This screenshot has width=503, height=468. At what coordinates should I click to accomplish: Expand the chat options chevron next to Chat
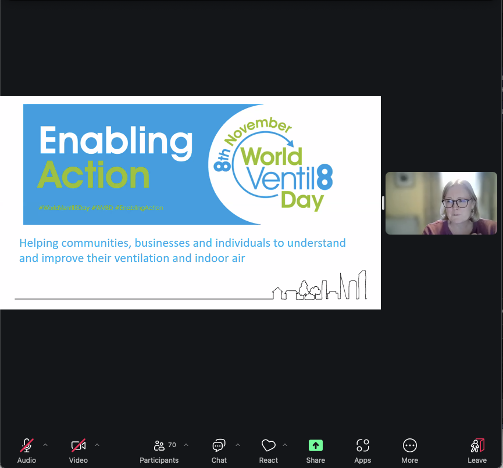[238, 445]
